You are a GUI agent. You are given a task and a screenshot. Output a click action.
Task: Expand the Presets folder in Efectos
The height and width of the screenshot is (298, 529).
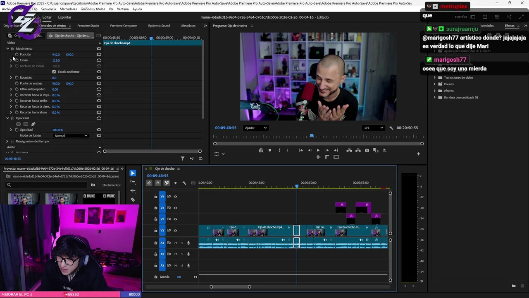point(435,84)
